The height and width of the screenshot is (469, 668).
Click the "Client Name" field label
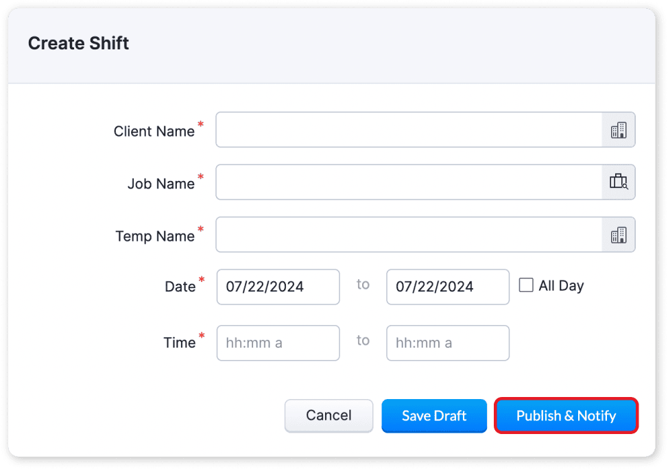(x=154, y=132)
